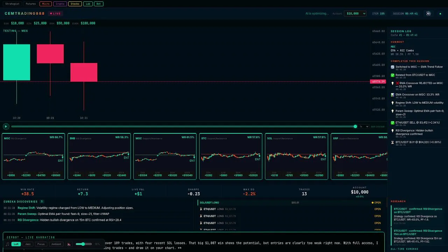Click chart icon beside EMA Crossover on MGC: 33.3% WR
This screenshot has width=448, height=252.
392,95
